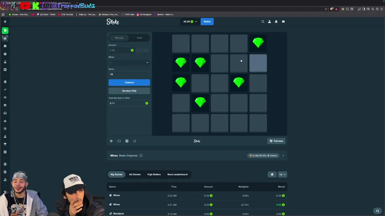Open live support headset at bottom right
This screenshot has width=385, height=216.
[377, 211]
